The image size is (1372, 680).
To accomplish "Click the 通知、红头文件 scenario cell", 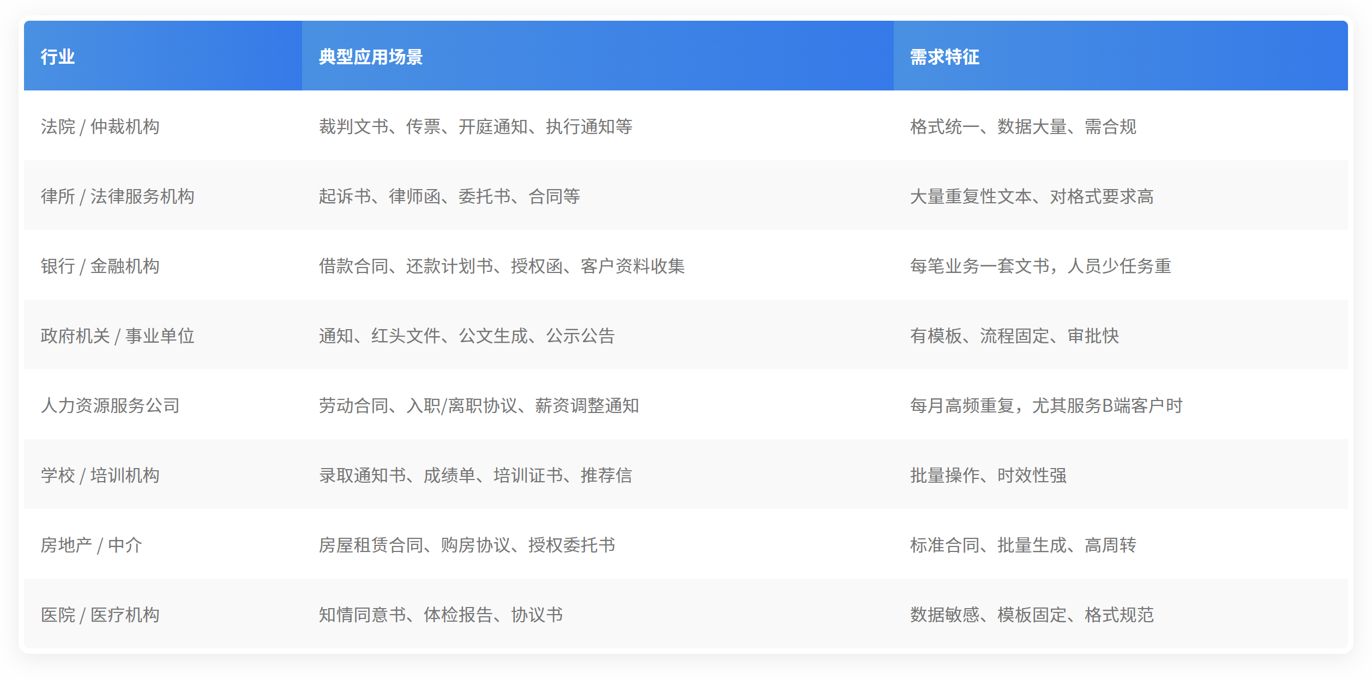I will [467, 336].
